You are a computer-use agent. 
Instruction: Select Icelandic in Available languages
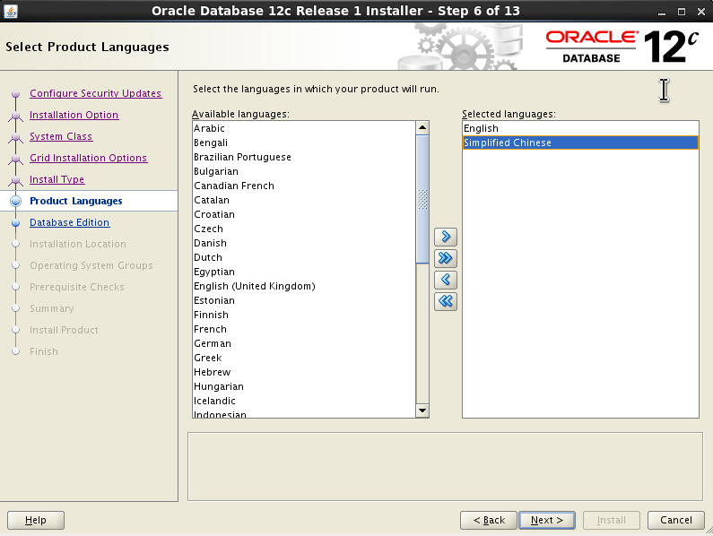(304, 401)
